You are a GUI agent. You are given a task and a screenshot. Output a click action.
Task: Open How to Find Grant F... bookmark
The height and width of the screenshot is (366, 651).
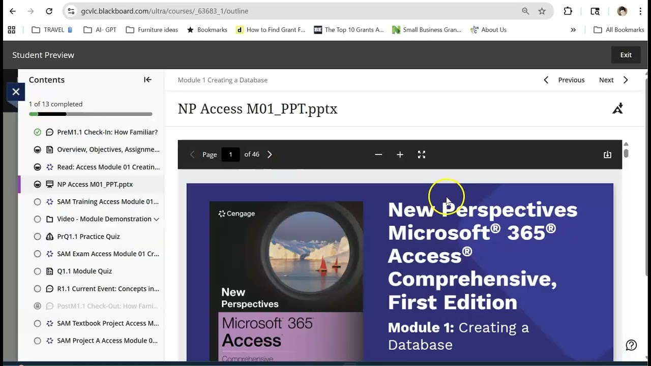point(271,30)
